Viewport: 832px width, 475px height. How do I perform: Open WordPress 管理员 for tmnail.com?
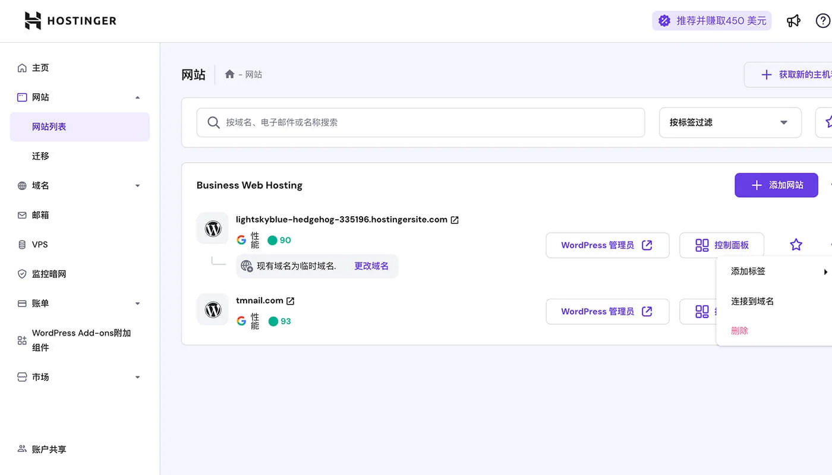coord(607,311)
